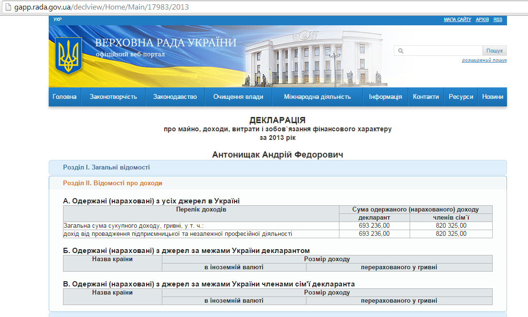Click the magnifier icon in search box
The height and width of the screenshot is (317, 528).
[x=401, y=51]
